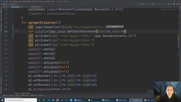Open the Refactor menu

29,1
